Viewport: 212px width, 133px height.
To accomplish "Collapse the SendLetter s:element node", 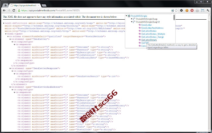I will [10, 39].
